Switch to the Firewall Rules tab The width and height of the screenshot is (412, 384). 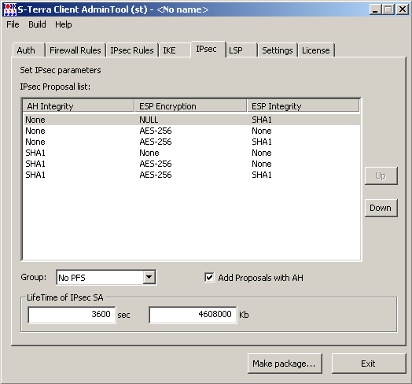point(75,50)
